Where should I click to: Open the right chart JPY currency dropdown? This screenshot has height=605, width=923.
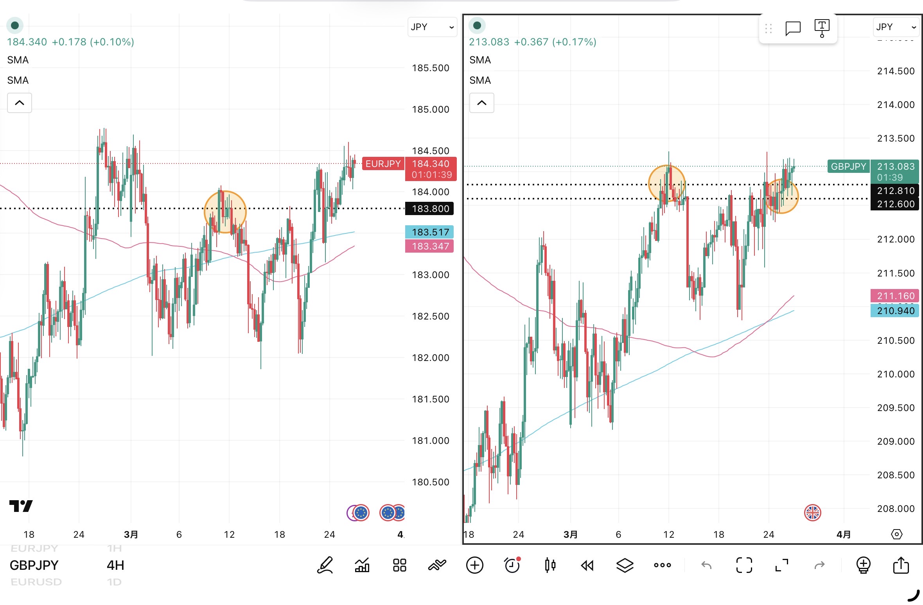coord(896,27)
